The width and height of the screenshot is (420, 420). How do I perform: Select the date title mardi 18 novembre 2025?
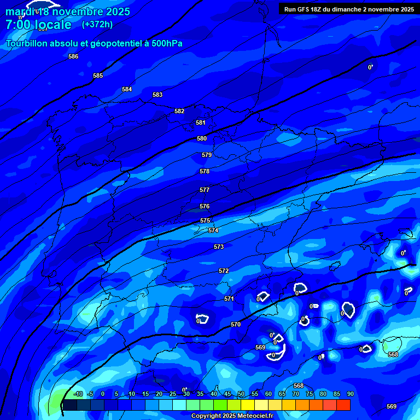point(68,11)
